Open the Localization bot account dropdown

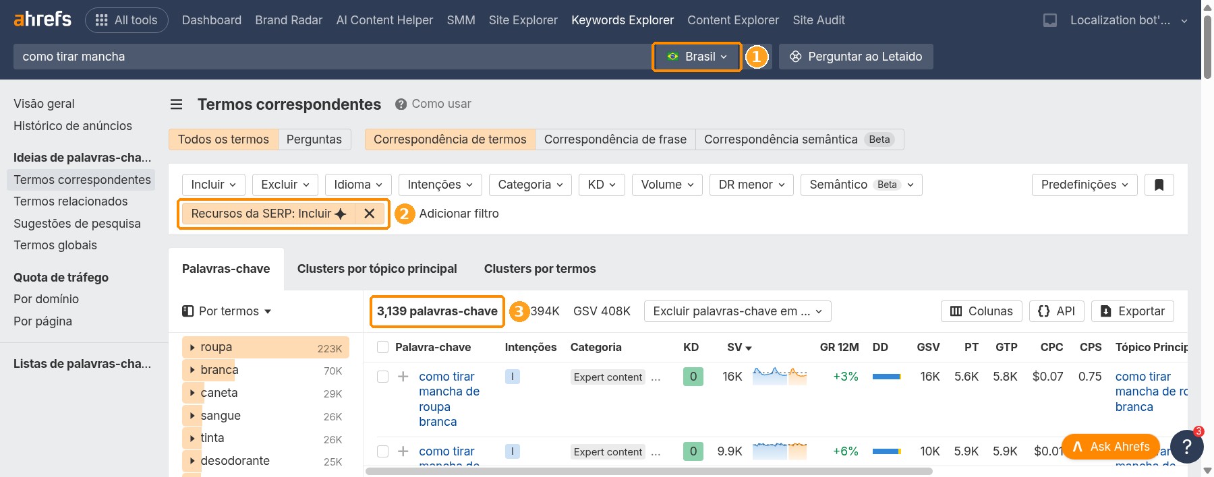tap(1128, 20)
